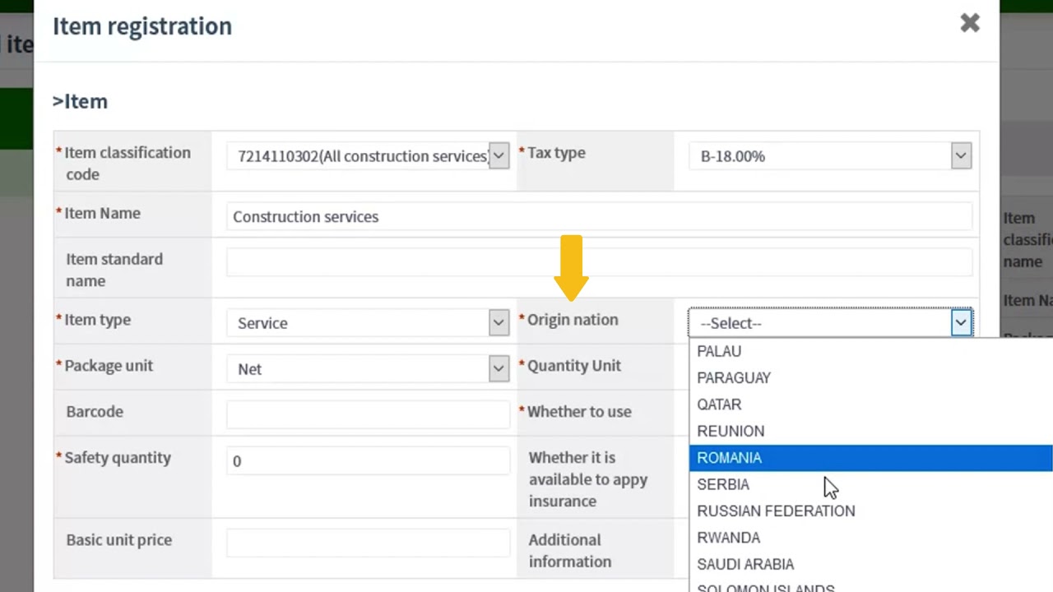Select PARAGUAY from the nation list
The image size is (1053, 592).
tap(871, 377)
